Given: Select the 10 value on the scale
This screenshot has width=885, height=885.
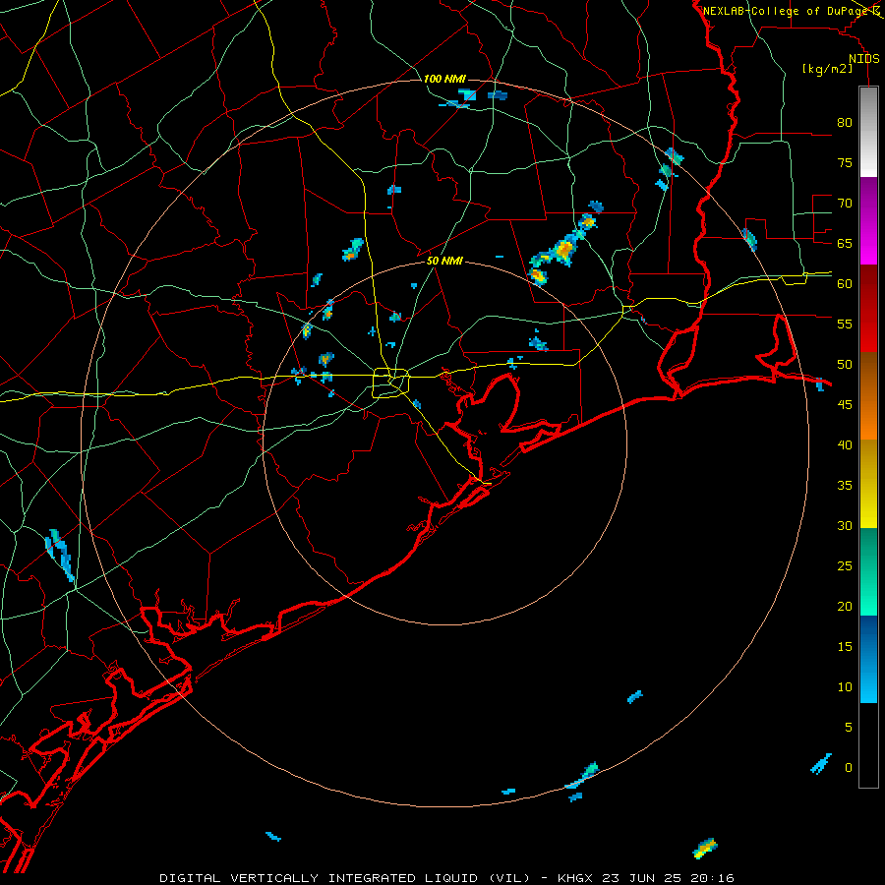Looking at the screenshot, I should (x=845, y=687).
